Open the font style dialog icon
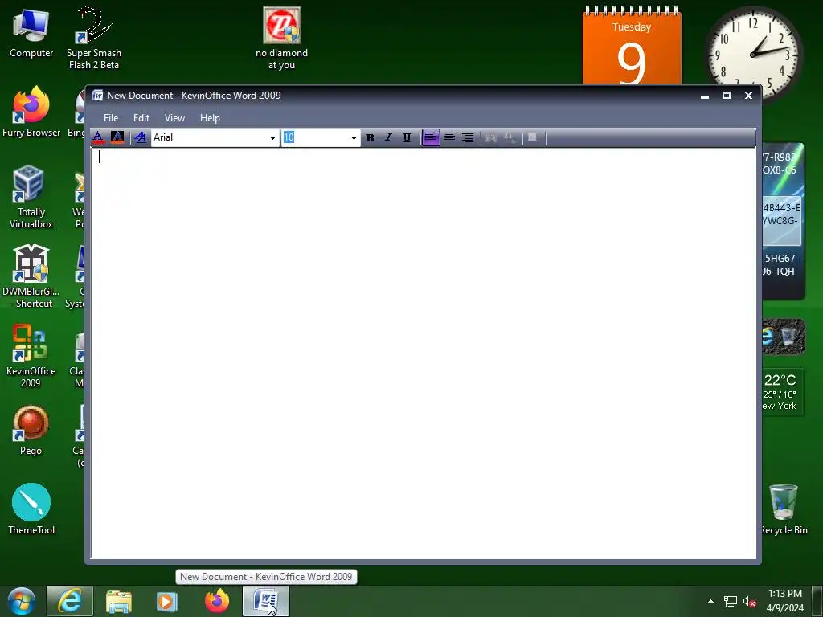 (140, 137)
